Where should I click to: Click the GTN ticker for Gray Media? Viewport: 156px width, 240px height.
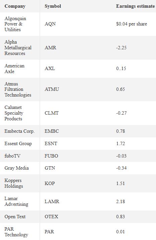click(50, 168)
